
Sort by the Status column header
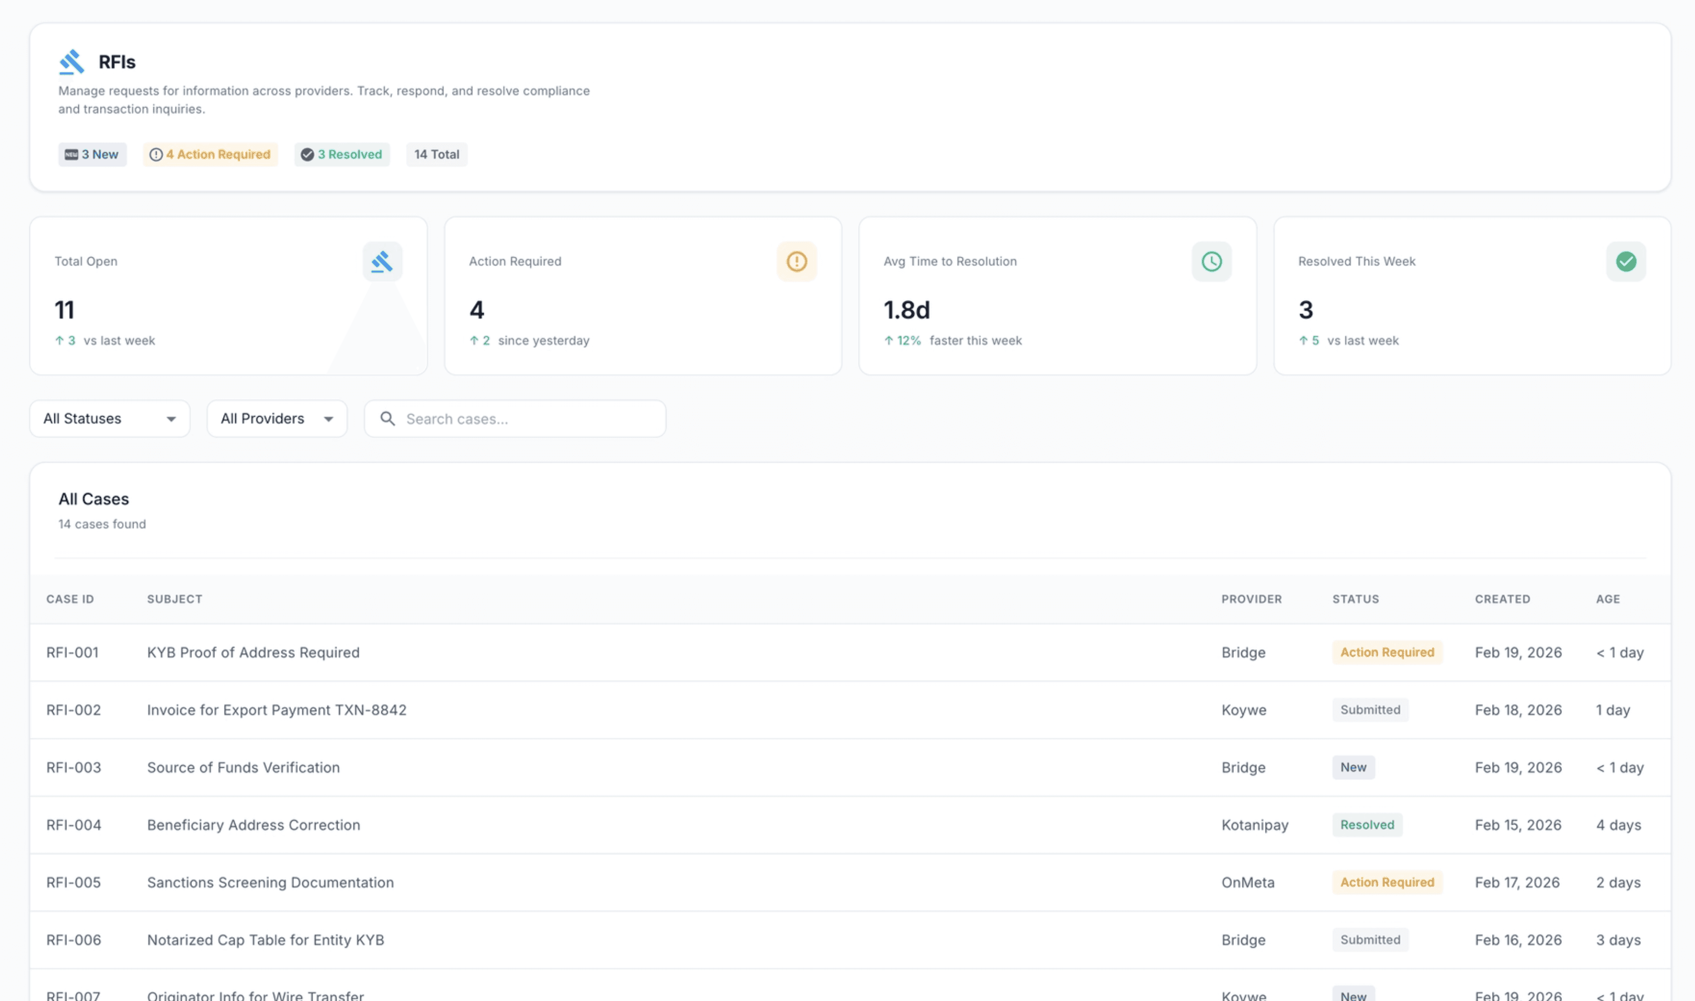(1355, 599)
